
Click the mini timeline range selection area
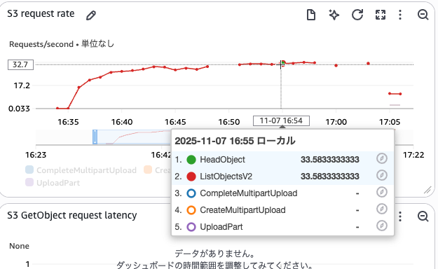[134, 137]
